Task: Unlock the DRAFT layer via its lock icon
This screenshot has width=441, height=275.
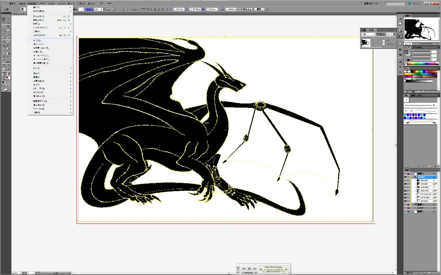Action: [408, 208]
